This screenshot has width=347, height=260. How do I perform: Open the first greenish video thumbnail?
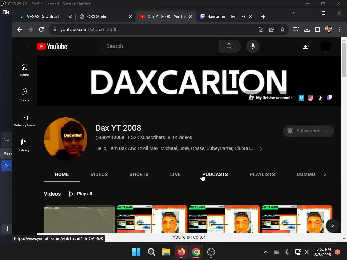pyautogui.click(x=79, y=219)
